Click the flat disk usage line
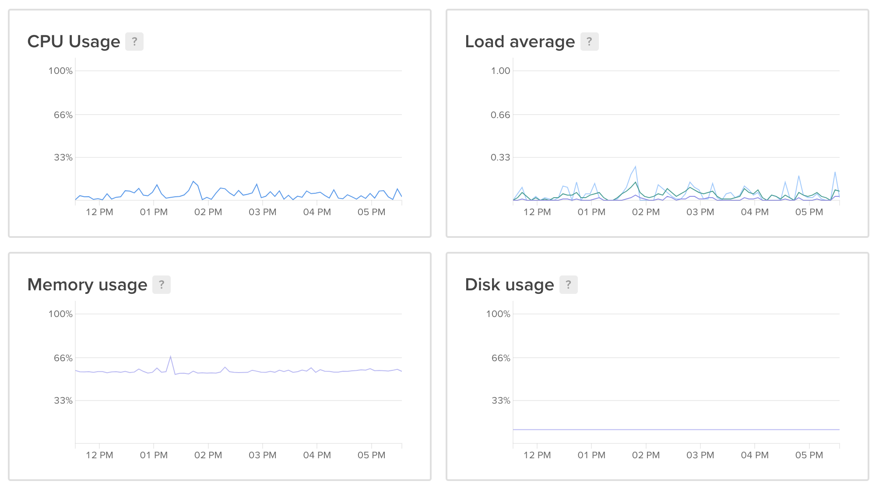The width and height of the screenshot is (879, 488). 676,429
